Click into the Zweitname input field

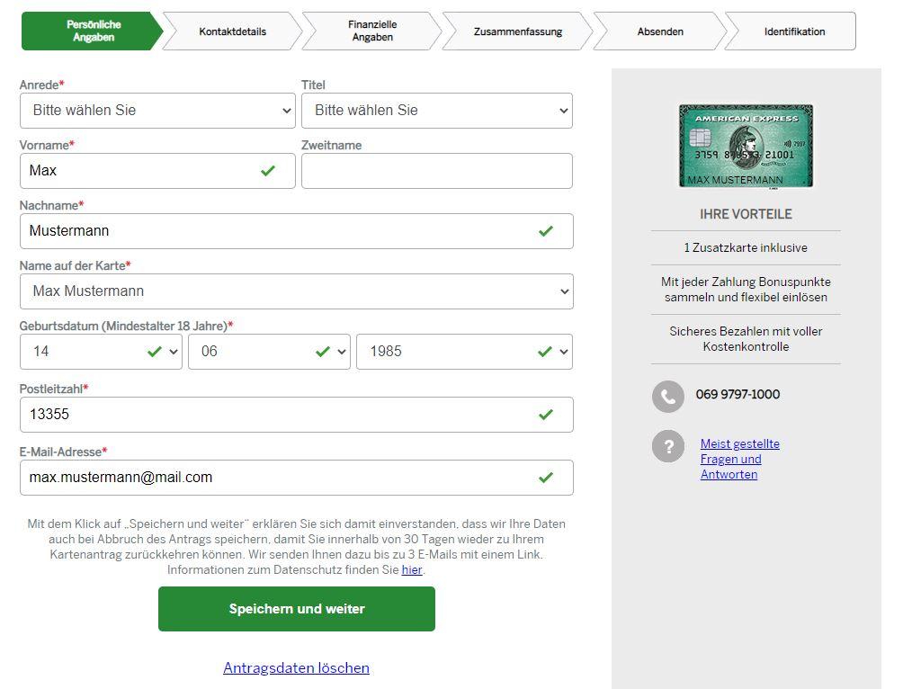(x=436, y=171)
